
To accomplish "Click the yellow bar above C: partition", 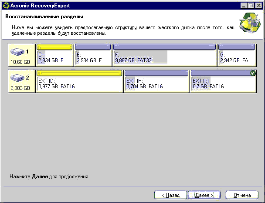I will point(54,47).
